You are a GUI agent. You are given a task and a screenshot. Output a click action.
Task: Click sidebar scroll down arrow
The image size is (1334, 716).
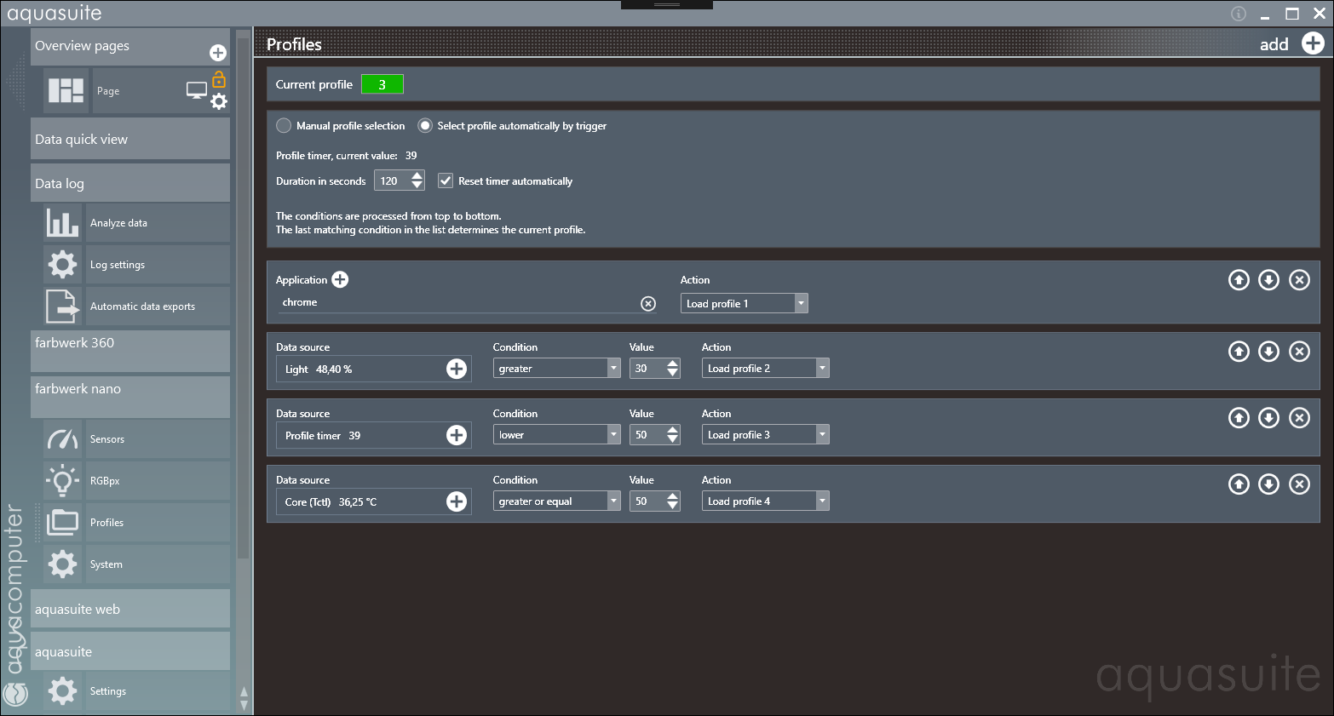244,705
